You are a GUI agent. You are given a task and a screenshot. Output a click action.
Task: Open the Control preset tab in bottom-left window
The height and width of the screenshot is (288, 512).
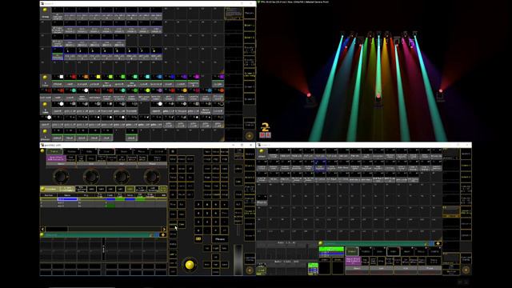[x=158, y=151]
